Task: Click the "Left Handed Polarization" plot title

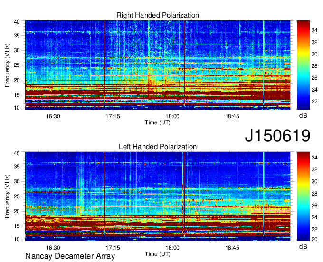Action: tap(158, 147)
